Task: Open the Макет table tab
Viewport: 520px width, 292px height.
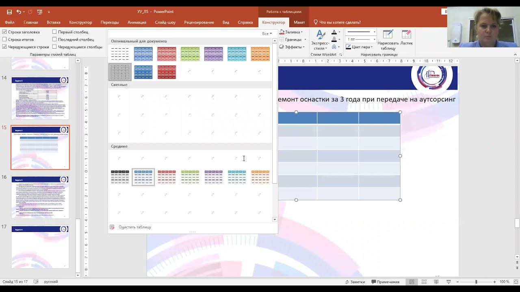Action: click(x=299, y=22)
